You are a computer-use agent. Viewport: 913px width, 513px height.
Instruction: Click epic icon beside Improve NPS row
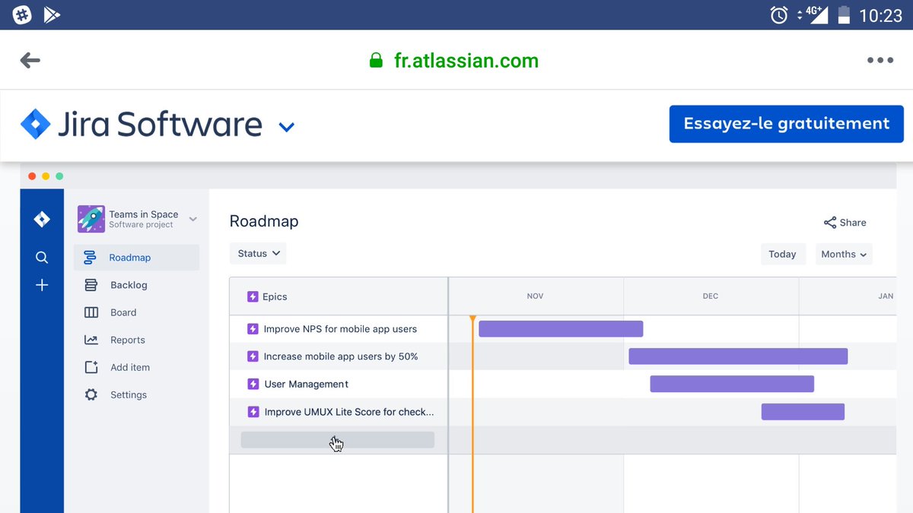point(253,329)
